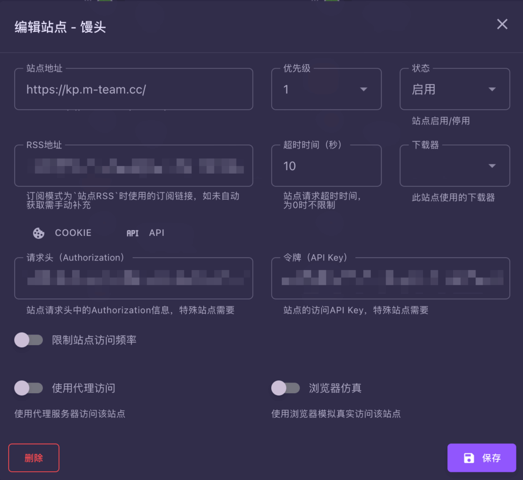Click the API icon beside API label
This screenshot has width=523, height=480.
click(x=132, y=233)
